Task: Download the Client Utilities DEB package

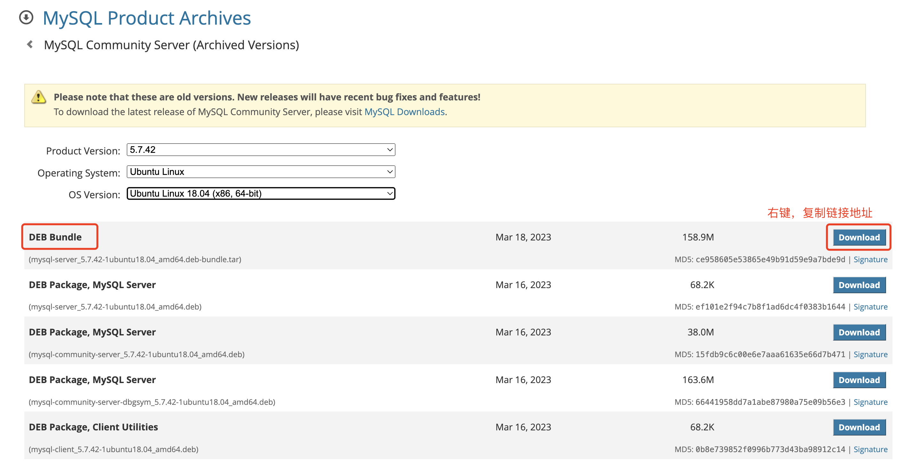Action: click(859, 427)
